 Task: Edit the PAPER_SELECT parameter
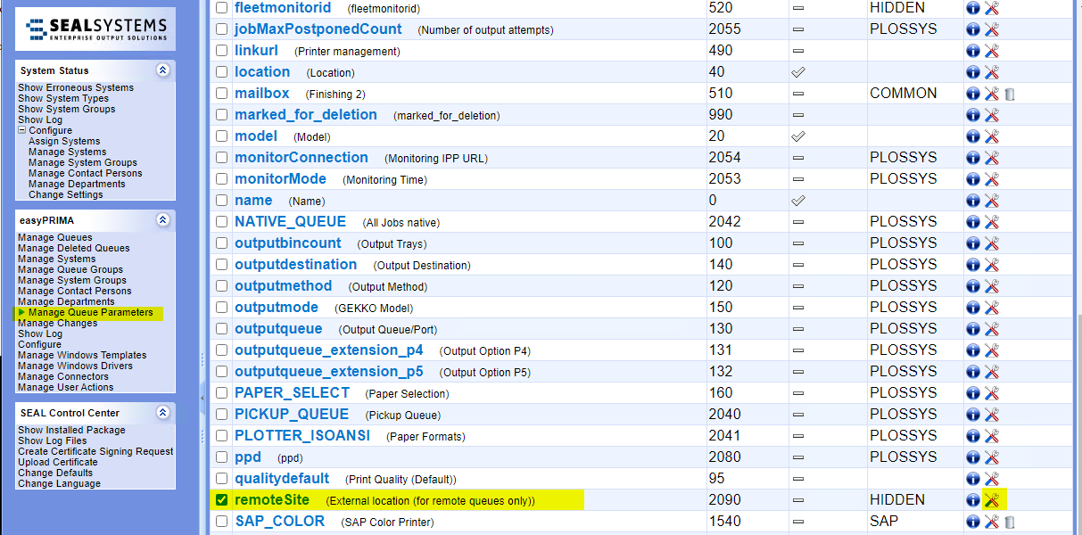pos(992,392)
